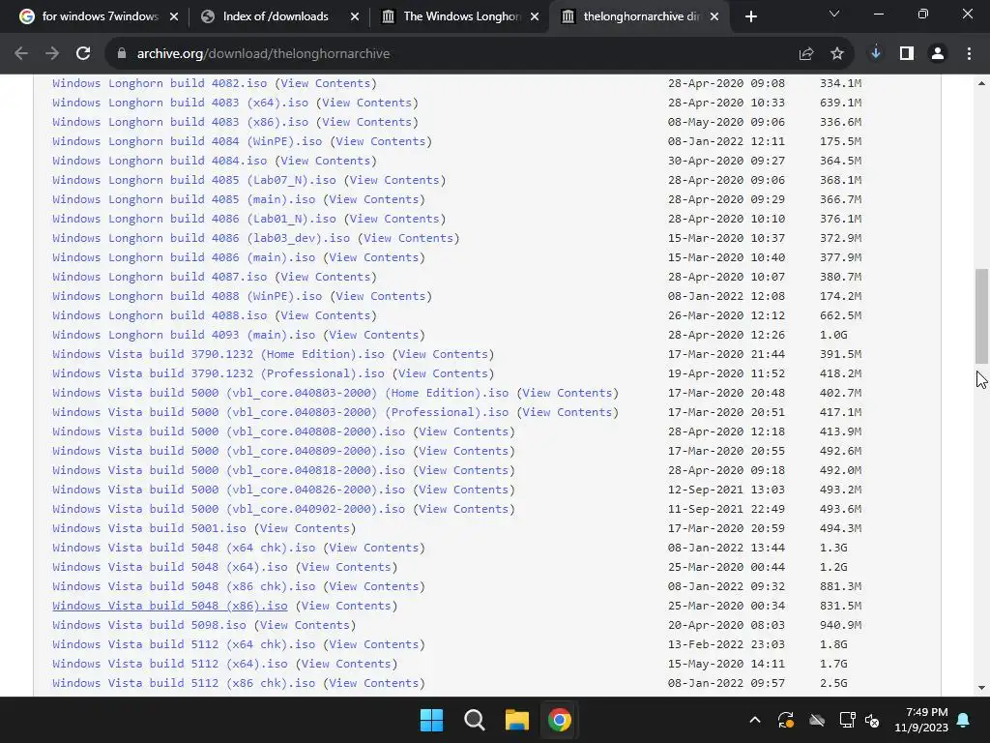Open a new tab with the plus button
Screen dimensions: 990x743
pyautogui.click(x=750, y=16)
